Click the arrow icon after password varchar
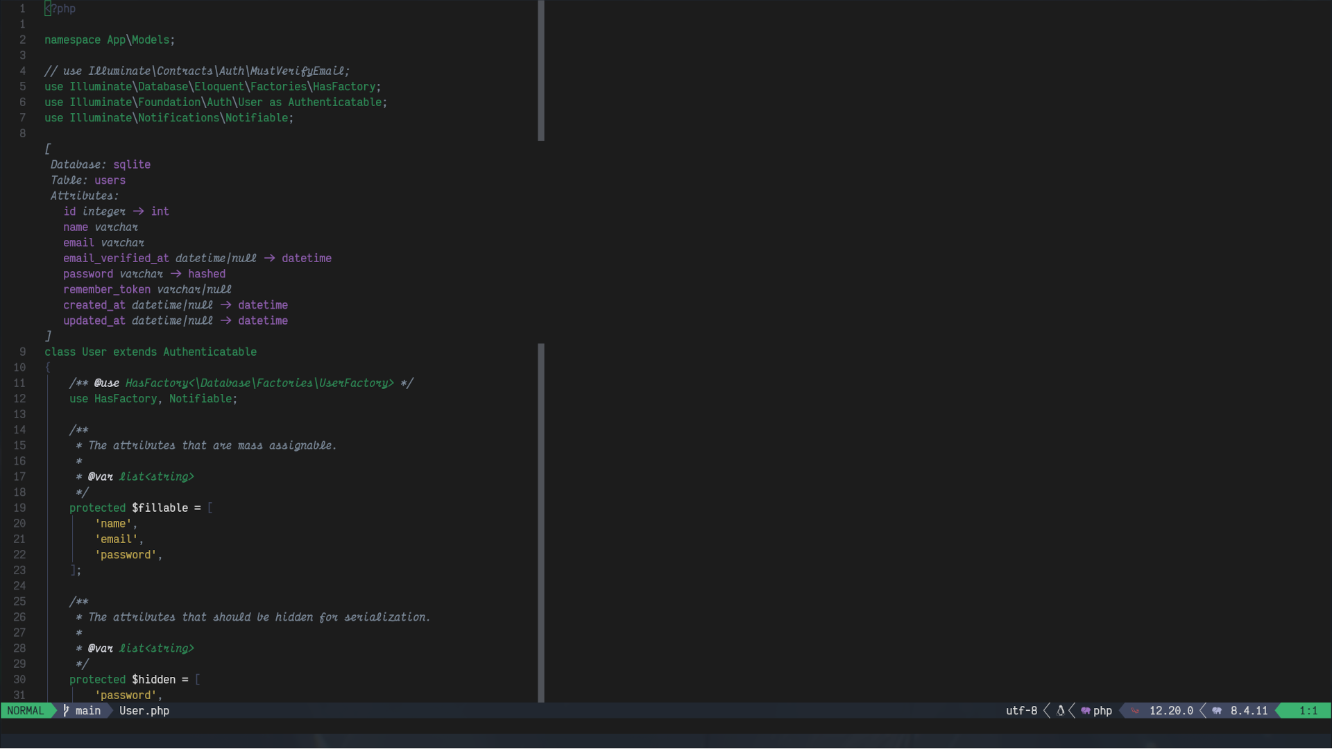The height and width of the screenshot is (749, 1332). (x=176, y=274)
